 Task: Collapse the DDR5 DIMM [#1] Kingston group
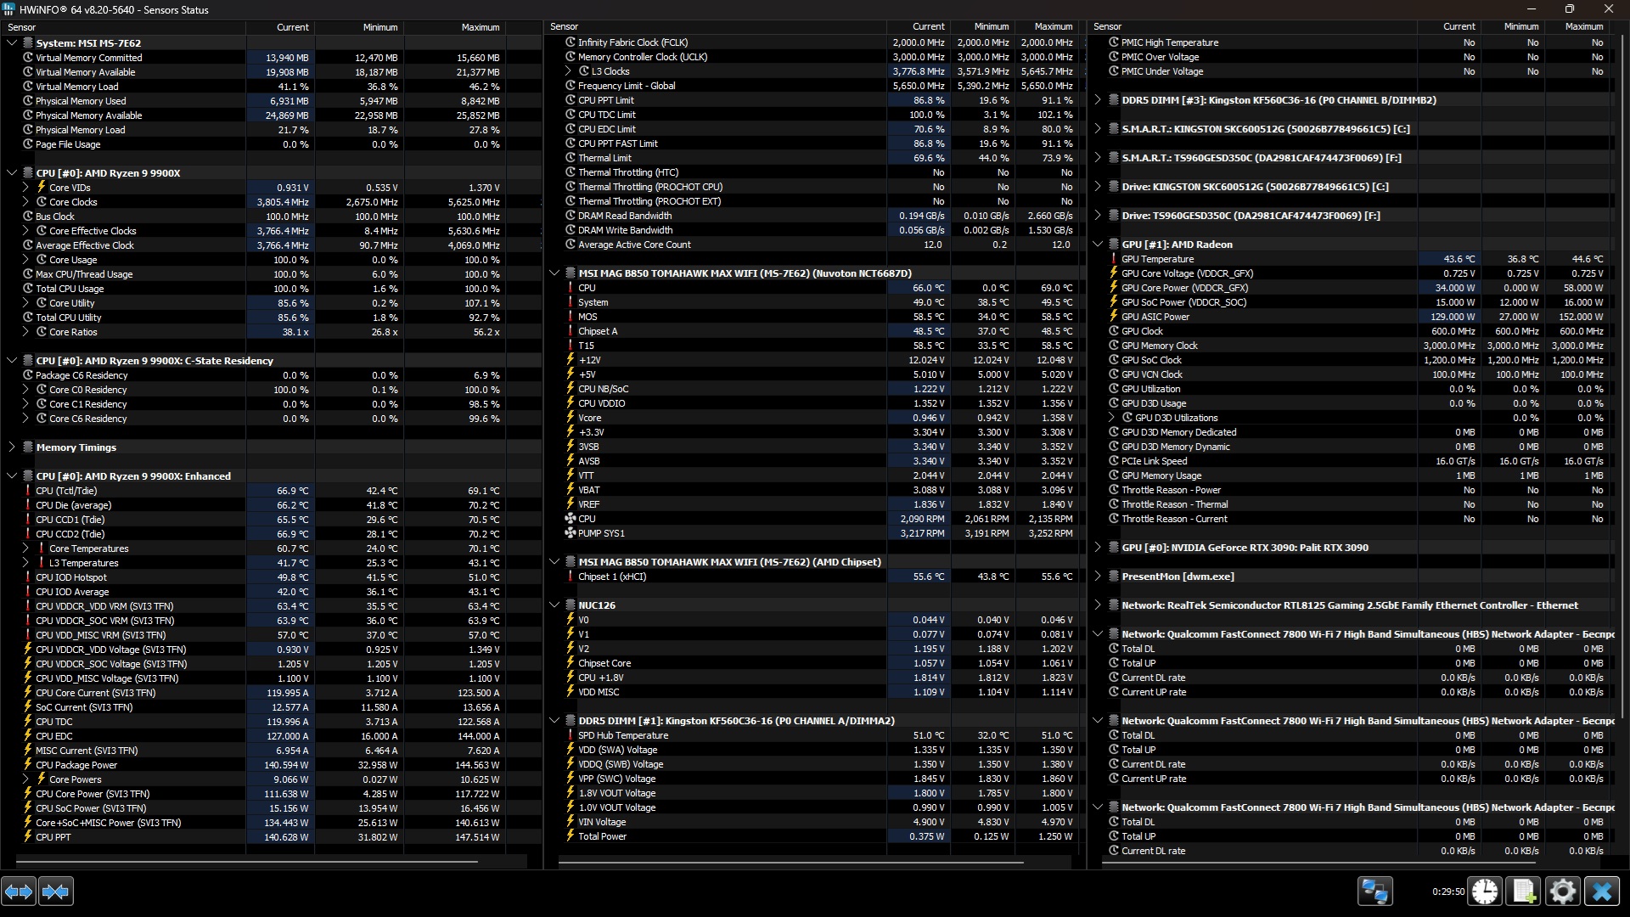pos(554,721)
